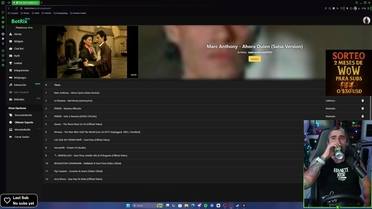
Task: Delete PXNDX - Nuestra Aflicción from the queue
Action: (362, 109)
